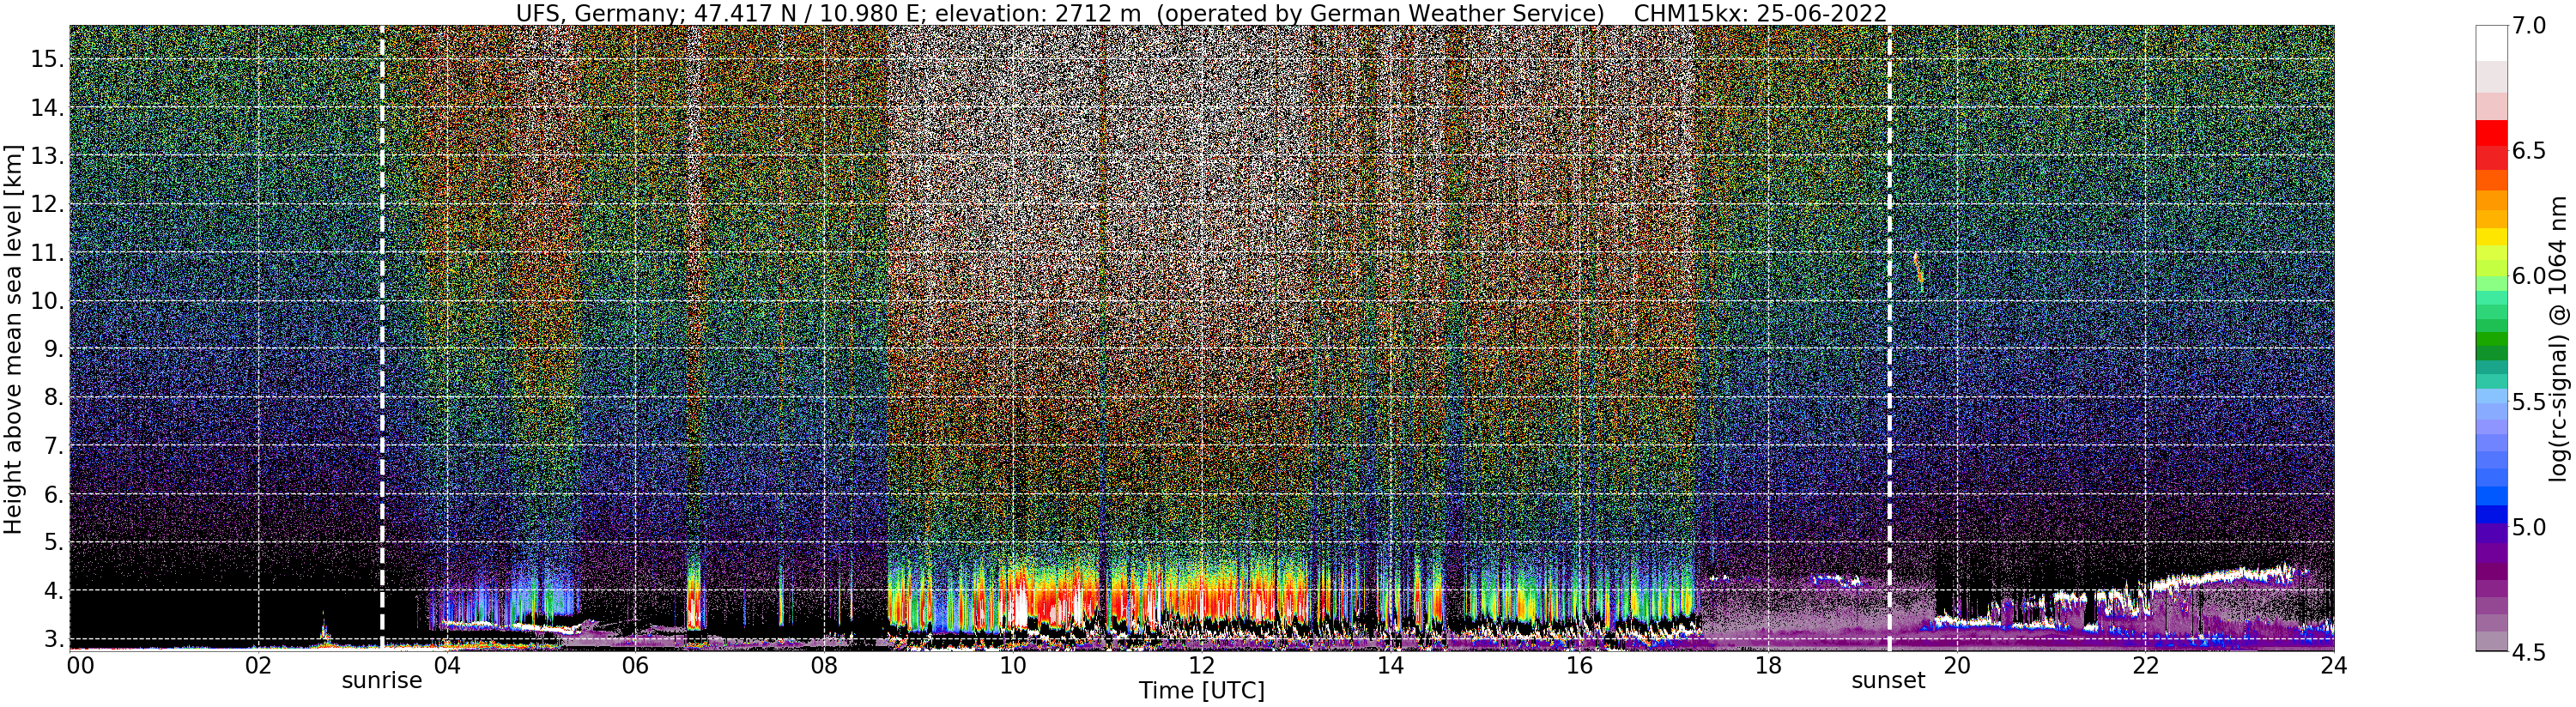Click the '24' time axis tick label

tap(2333, 665)
